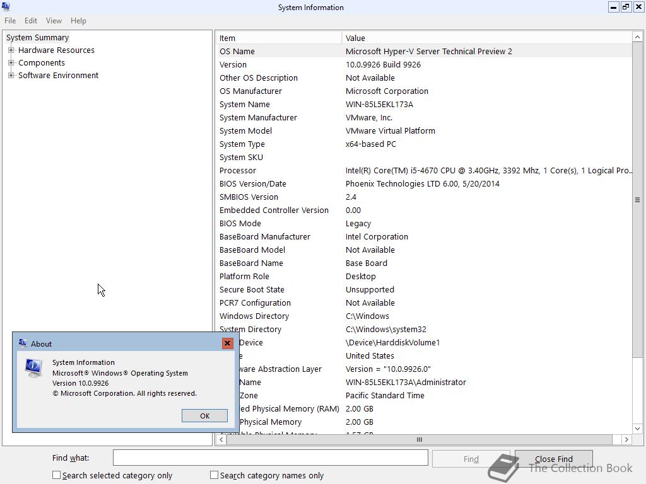Screen dimensions: 646x484
Task: Expand the Software Environment node
Action: click(x=11, y=76)
